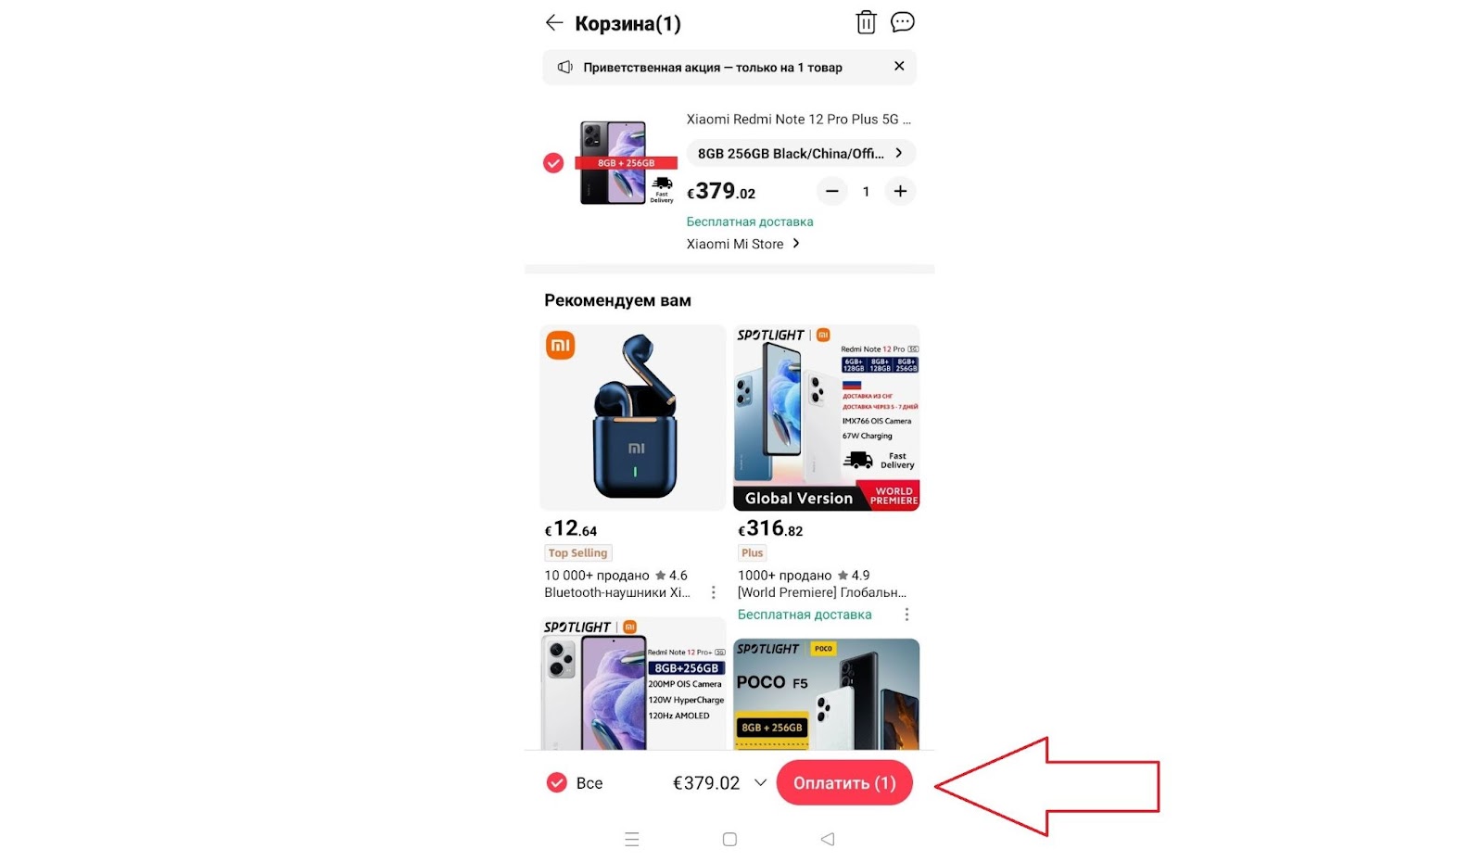Open the Mi Bluetooth earbuds product image

pos(633,418)
